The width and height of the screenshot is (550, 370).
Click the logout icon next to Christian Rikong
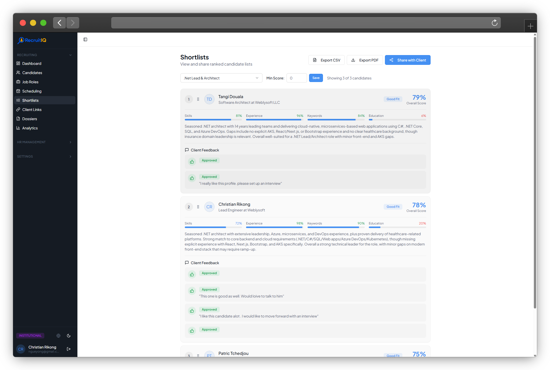point(68,349)
